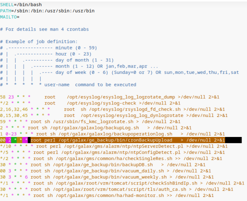Viewport: 247px width, 201px height.
Task: Click highlighted cronBackupUpload command text
Action: coord(128,140)
